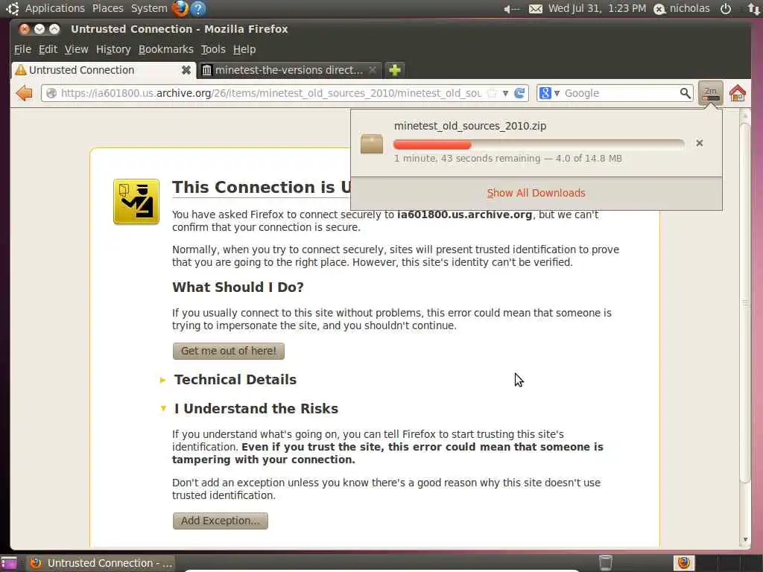Click the show desktop icon in bottom panel
Image resolution: width=763 pixels, height=572 pixels.
point(9,563)
